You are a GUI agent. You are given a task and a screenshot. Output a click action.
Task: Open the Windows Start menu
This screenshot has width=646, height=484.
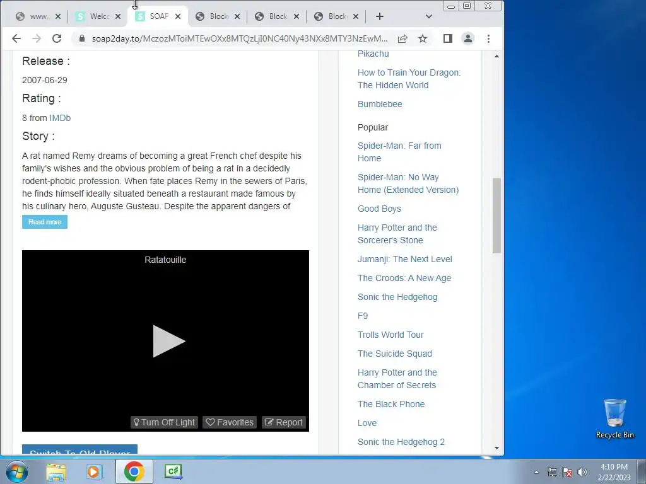point(17,471)
